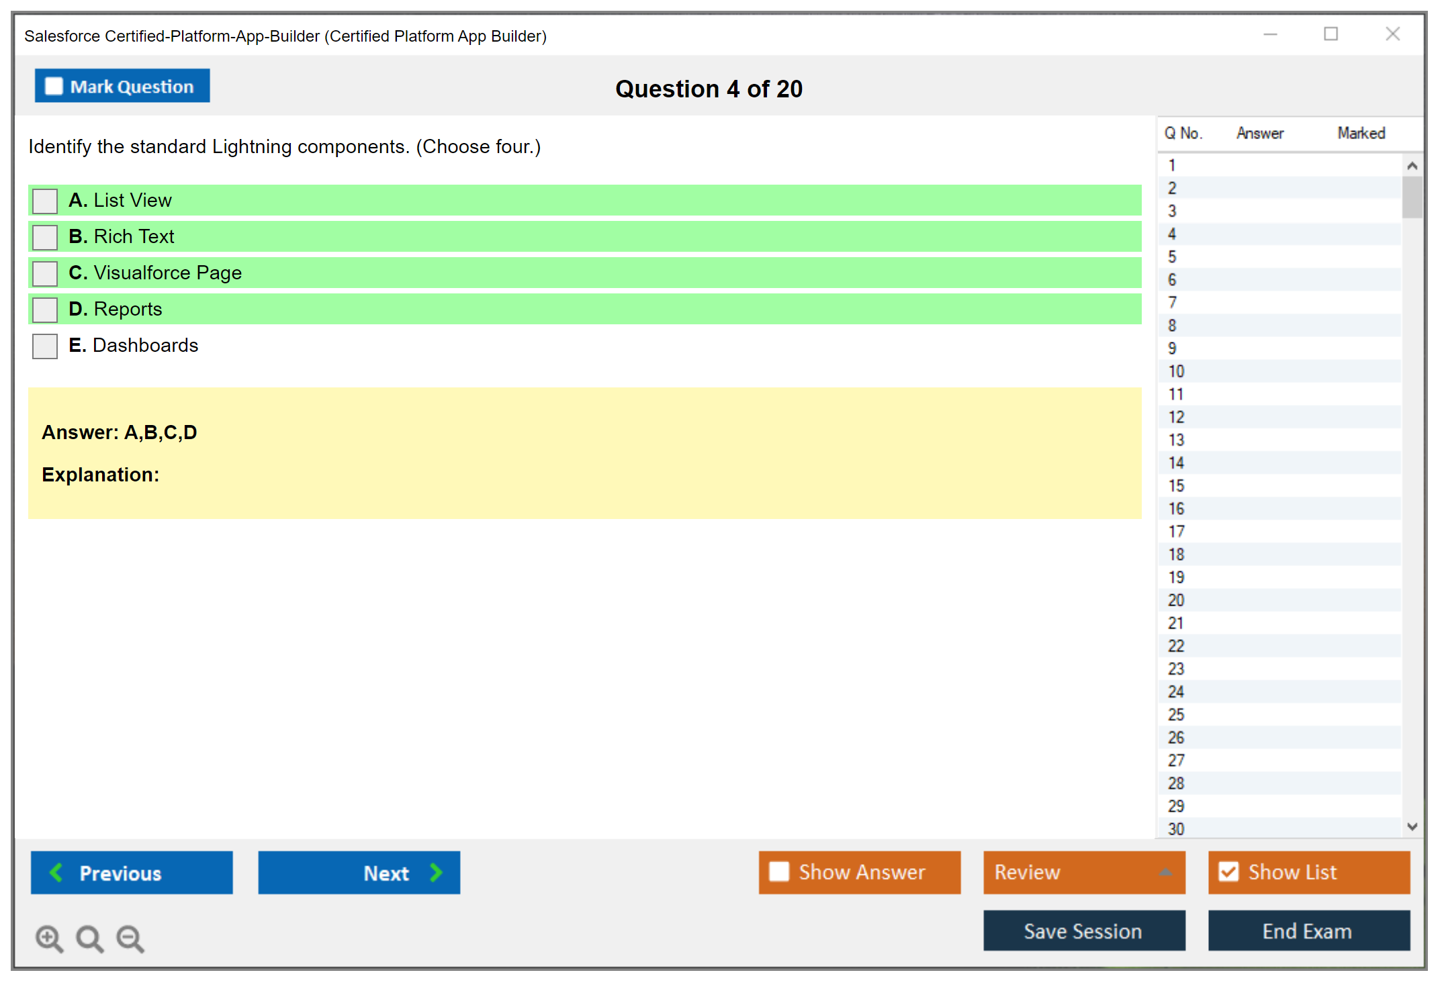Screen dimensions: 1444x987
Task: Toggle the Show Answer checkbox
Action: tap(779, 872)
